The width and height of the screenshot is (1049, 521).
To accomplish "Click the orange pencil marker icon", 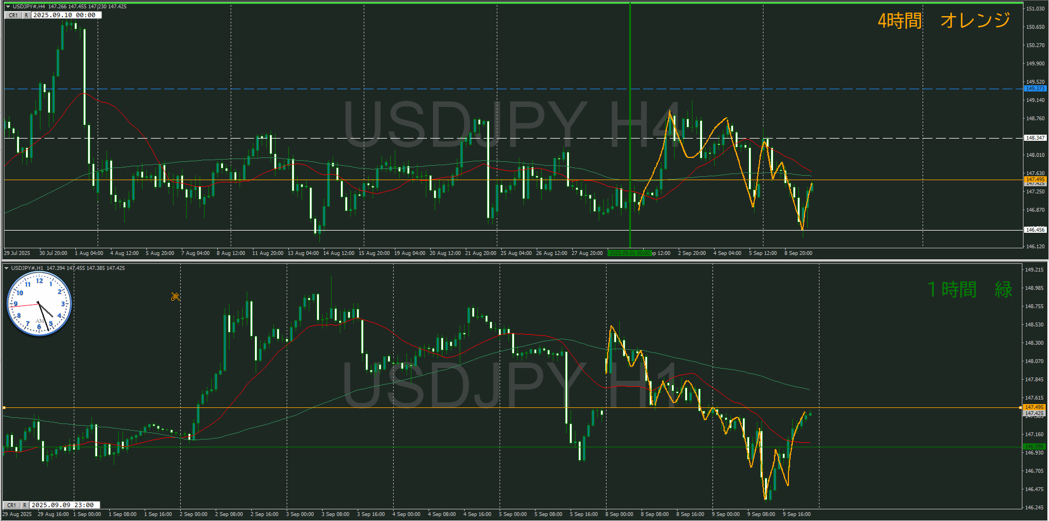I will point(175,297).
